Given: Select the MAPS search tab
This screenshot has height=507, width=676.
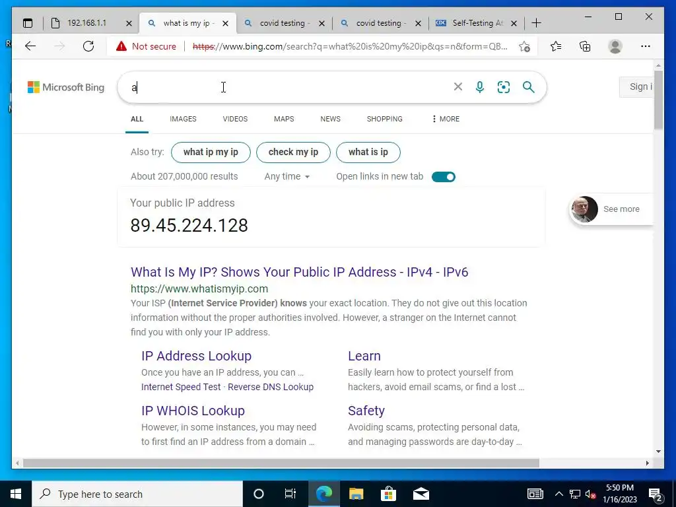Looking at the screenshot, I should click(x=284, y=119).
